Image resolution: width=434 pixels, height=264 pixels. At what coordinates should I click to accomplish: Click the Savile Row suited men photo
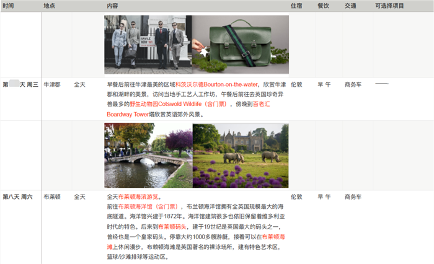pyautogui.click(x=148, y=44)
